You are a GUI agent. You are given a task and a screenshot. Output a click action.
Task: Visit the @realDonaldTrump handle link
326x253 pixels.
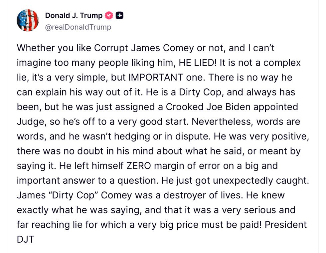pos(78,27)
